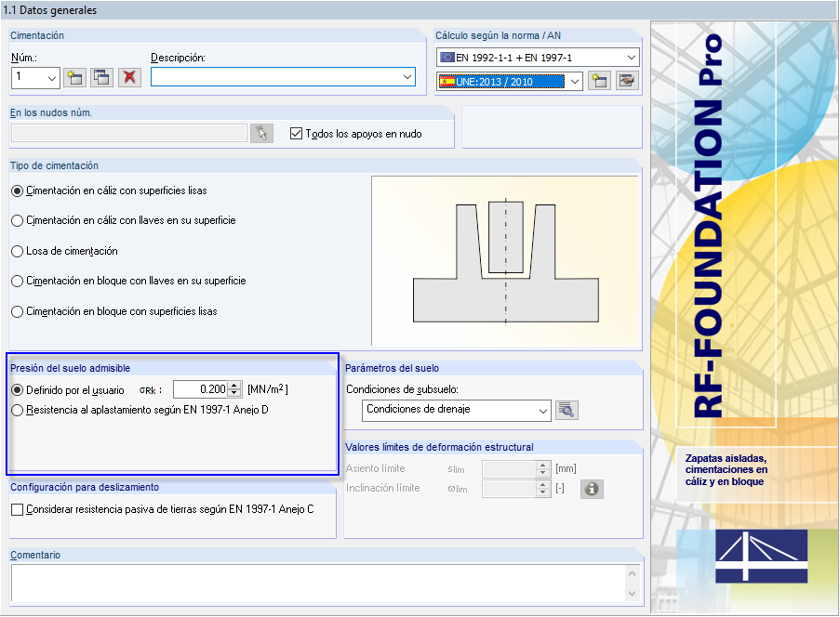Decrease the σRk soil pressure value
This screenshot has width=840, height=617.
(x=234, y=393)
